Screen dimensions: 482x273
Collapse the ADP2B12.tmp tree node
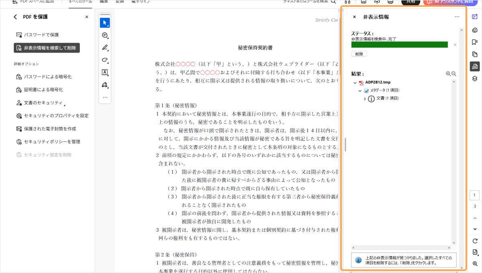pos(355,83)
